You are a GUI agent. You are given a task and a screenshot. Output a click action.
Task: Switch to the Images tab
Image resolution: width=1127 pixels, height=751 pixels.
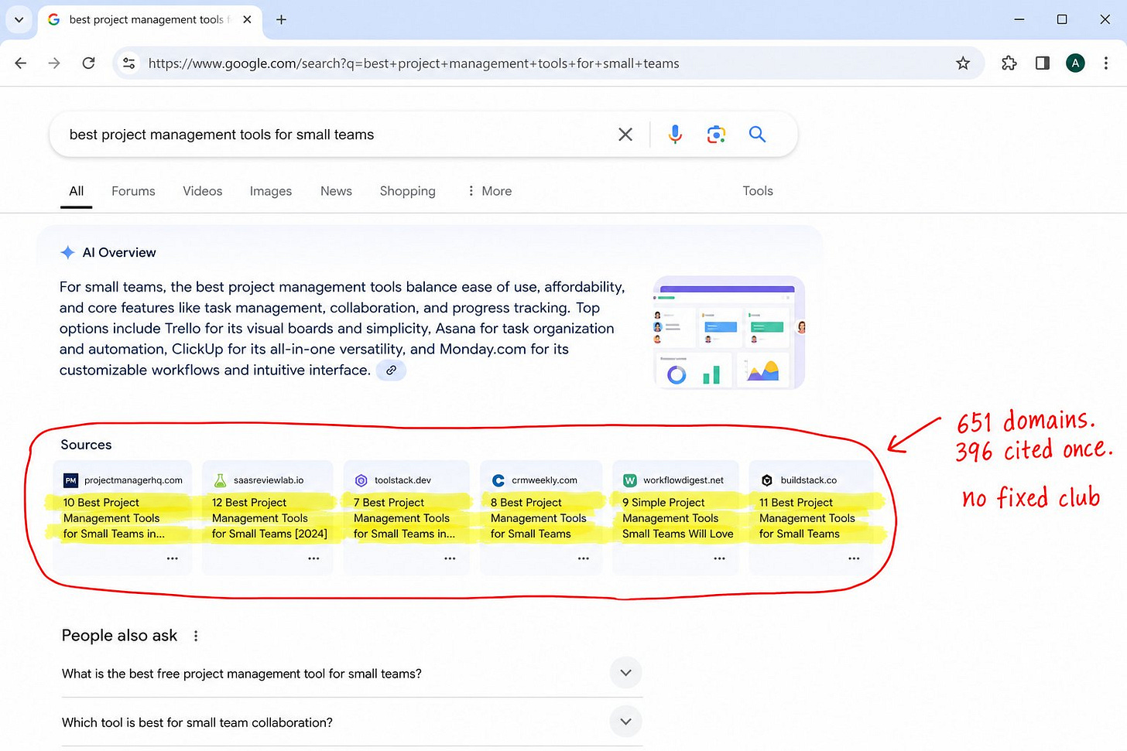[x=271, y=191]
